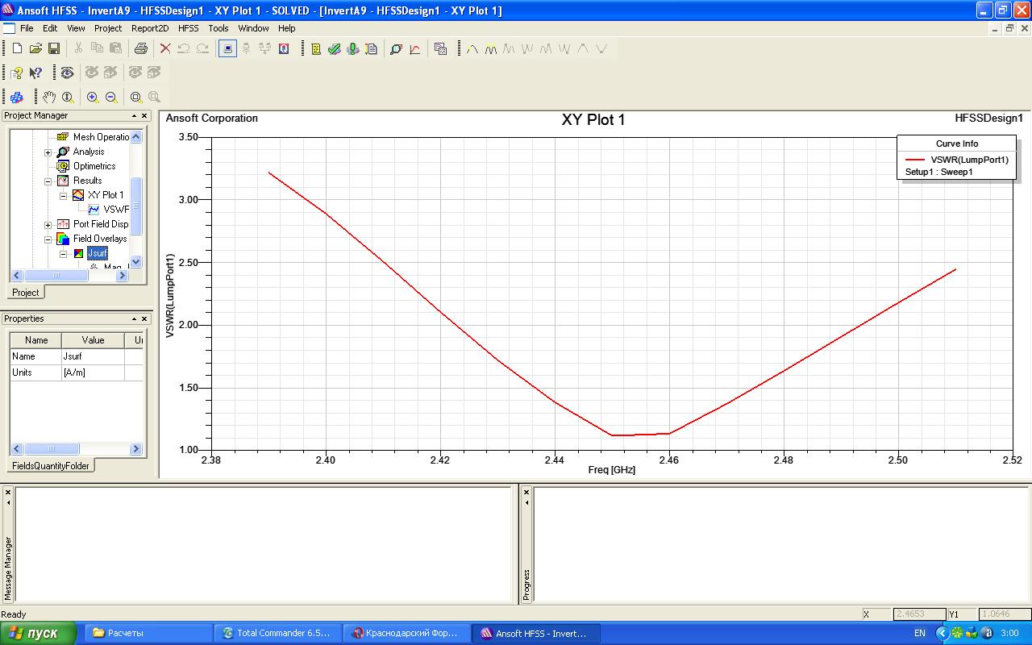Viewport: 1032px width, 645px height.
Task: Select XY Plot 1 in project tree
Action: 106,195
